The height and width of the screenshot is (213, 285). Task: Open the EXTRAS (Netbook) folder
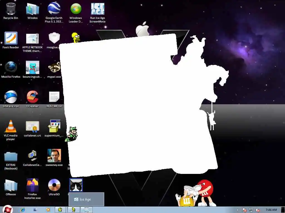pos(11,161)
